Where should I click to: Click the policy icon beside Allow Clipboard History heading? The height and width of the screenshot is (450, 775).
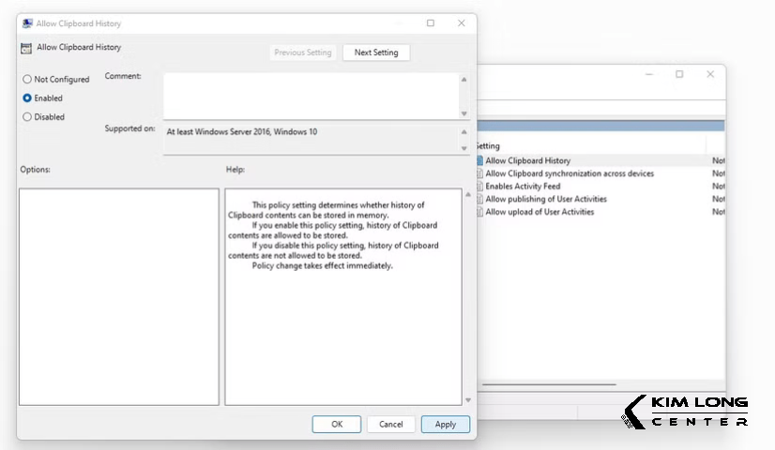point(25,49)
